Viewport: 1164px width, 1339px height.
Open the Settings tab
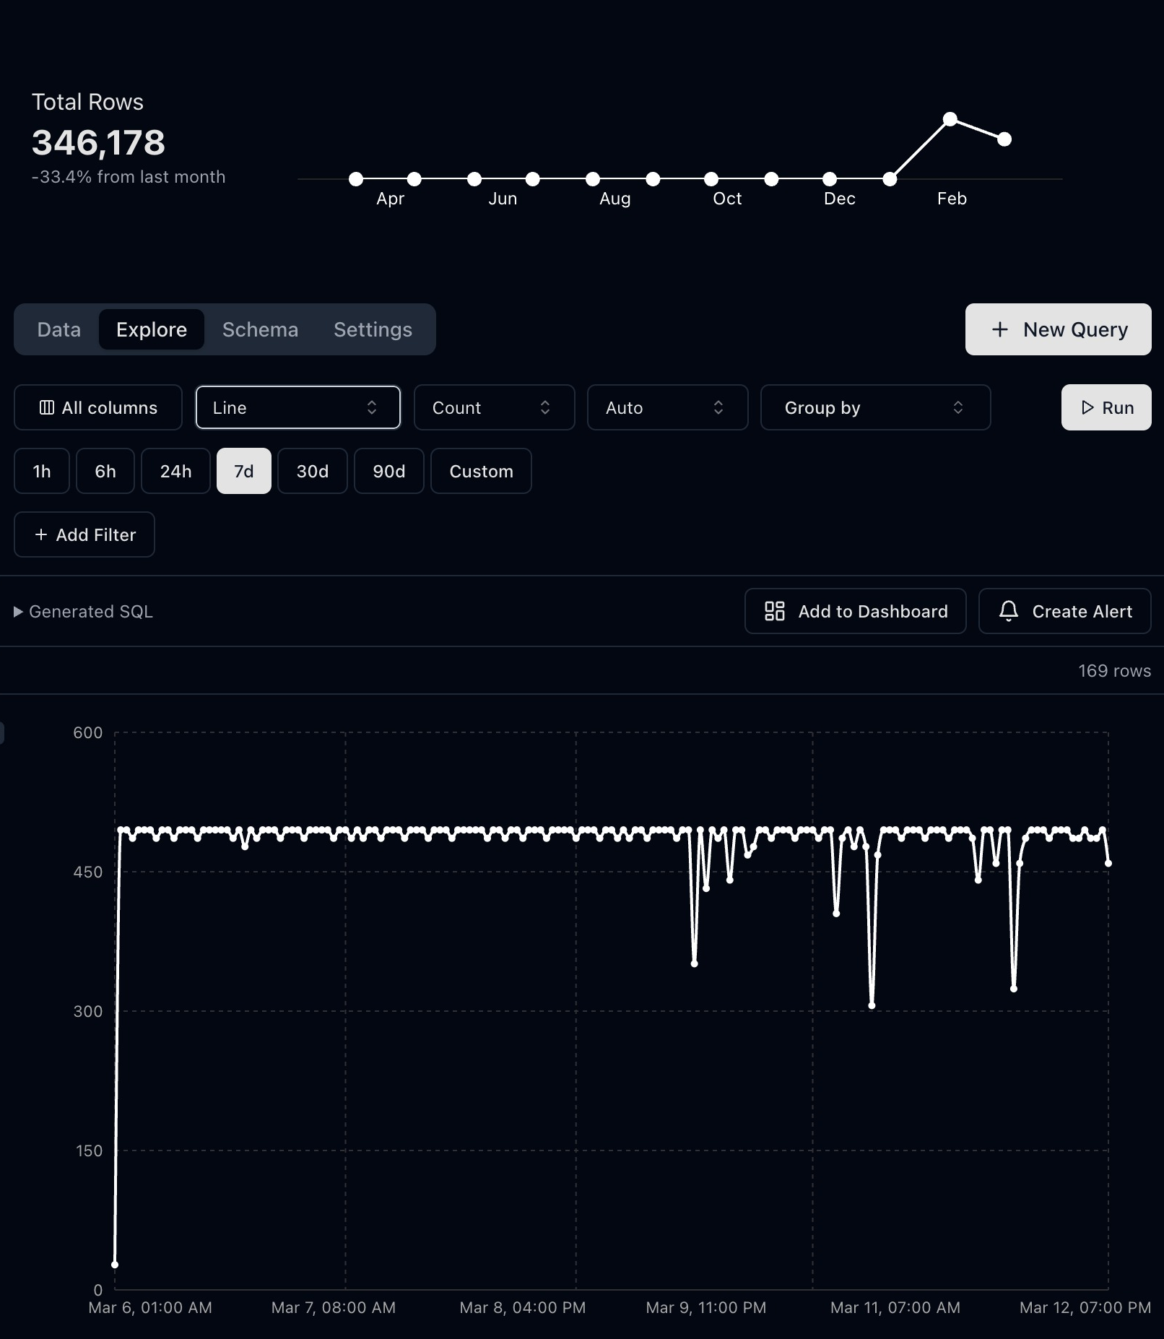tap(373, 329)
